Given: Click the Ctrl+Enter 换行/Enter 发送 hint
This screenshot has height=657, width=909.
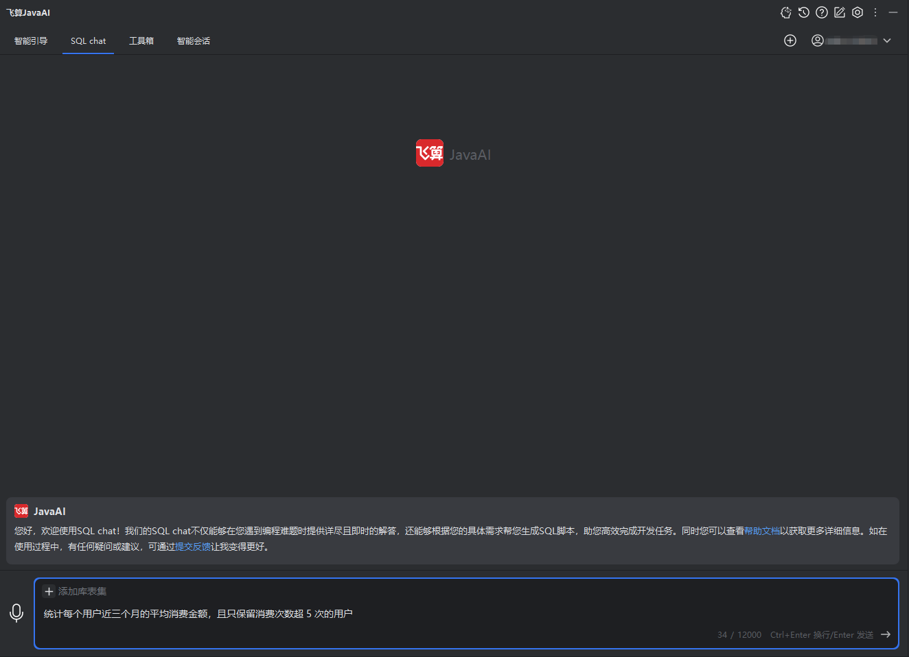Looking at the screenshot, I should 822,635.
